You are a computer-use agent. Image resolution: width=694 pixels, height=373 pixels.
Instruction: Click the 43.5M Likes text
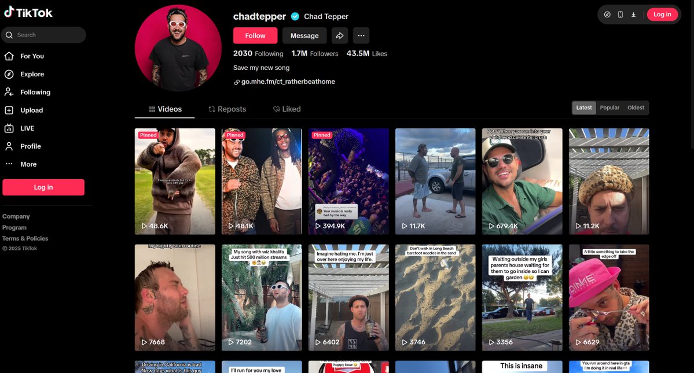(x=366, y=53)
